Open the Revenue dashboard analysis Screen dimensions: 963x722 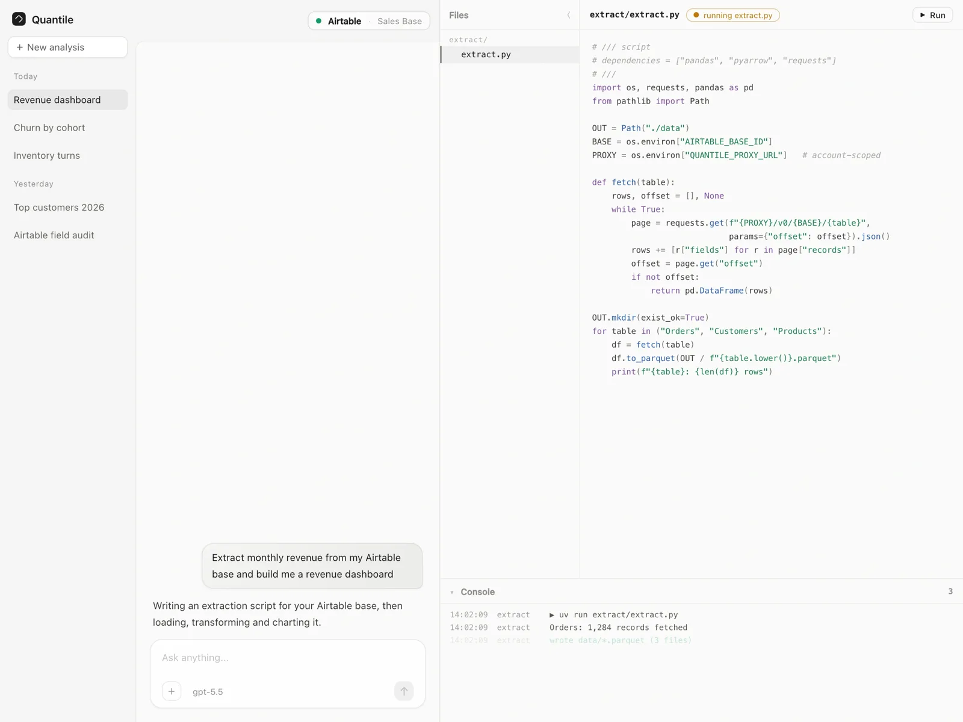[x=67, y=100]
